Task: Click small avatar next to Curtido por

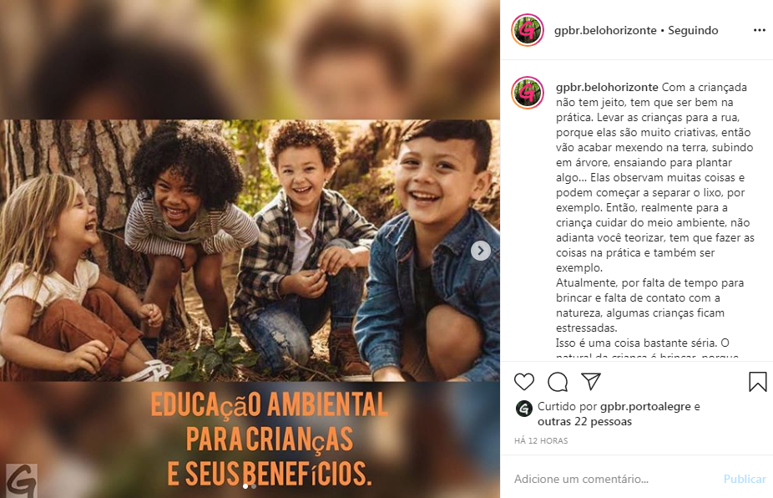Action: point(523,409)
